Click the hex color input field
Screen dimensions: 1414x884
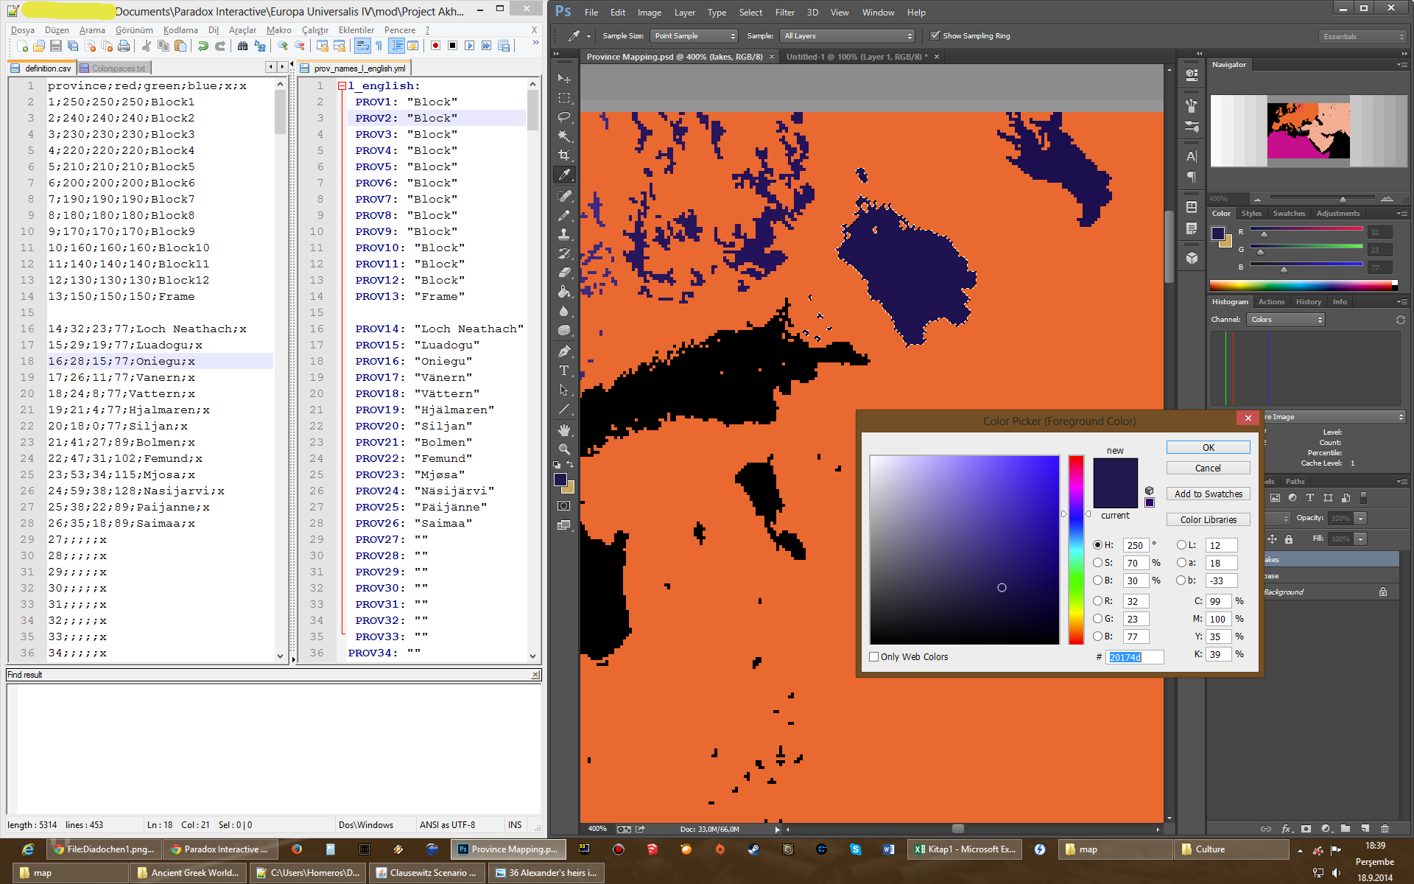click(1135, 657)
